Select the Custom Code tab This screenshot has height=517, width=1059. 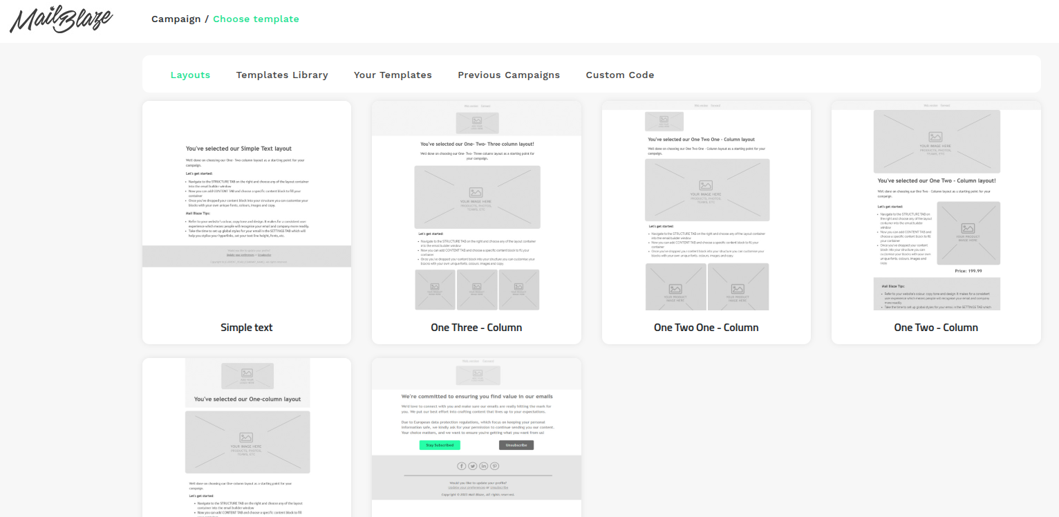pyautogui.click(x=620, y=75)
